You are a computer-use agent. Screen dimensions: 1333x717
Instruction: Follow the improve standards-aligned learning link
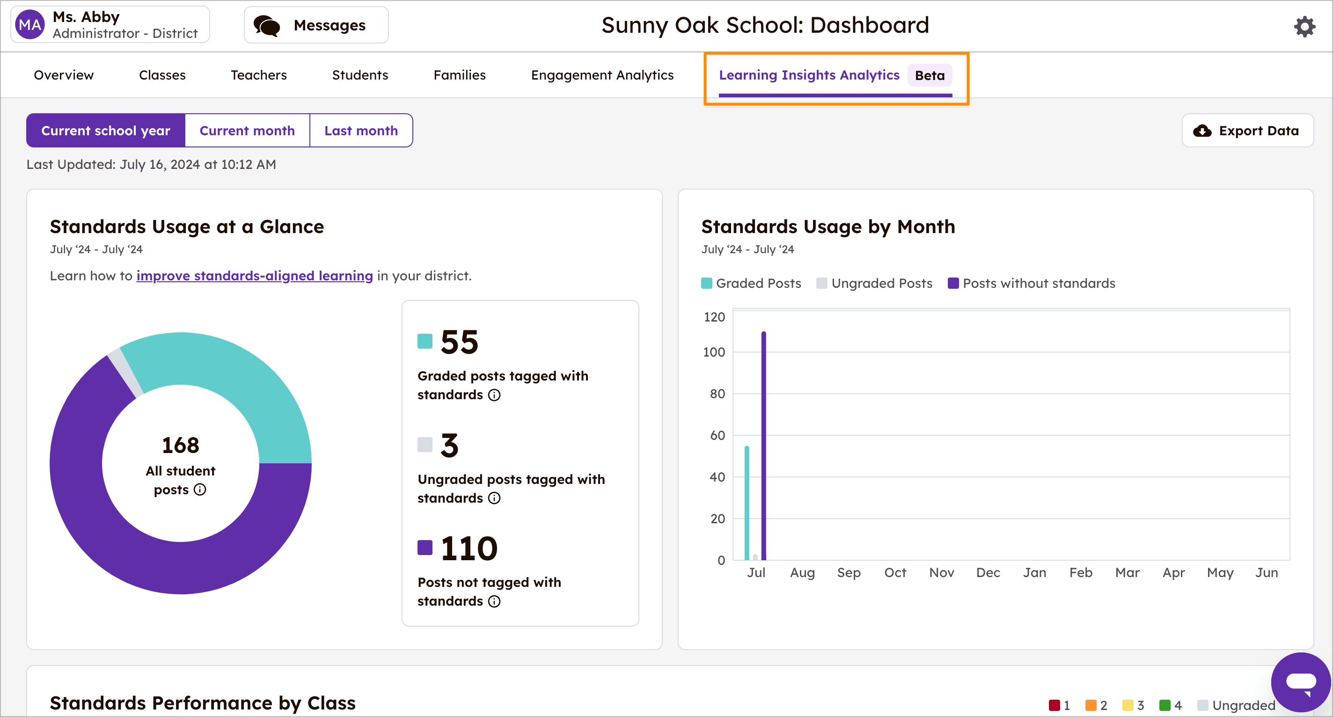click(x=255, y=276)
